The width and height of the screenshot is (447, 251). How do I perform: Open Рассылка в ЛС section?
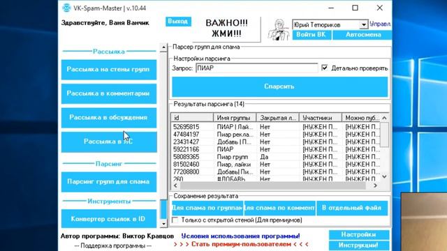pyautogui.click(x=109, y=142)
